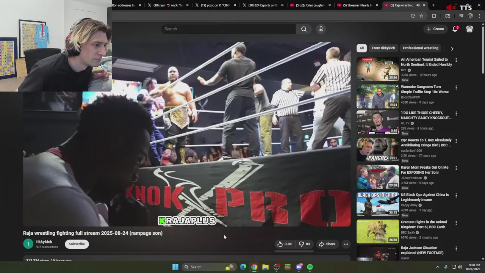Dislike the video with 83 dislikes
This screenshot has width=485, height=273.
tap(305, 244)
